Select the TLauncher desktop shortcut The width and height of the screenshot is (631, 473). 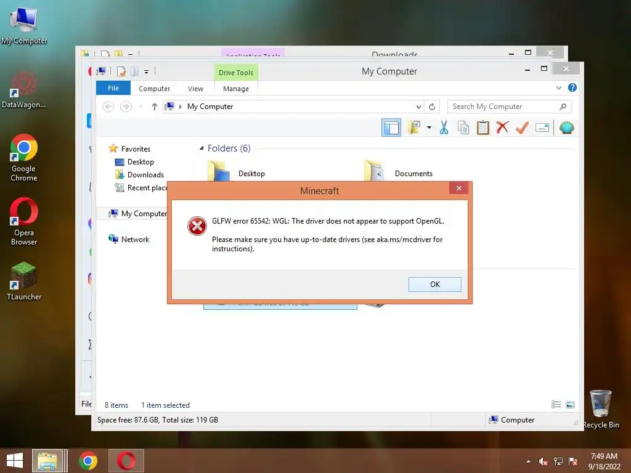tap(24, 281)
